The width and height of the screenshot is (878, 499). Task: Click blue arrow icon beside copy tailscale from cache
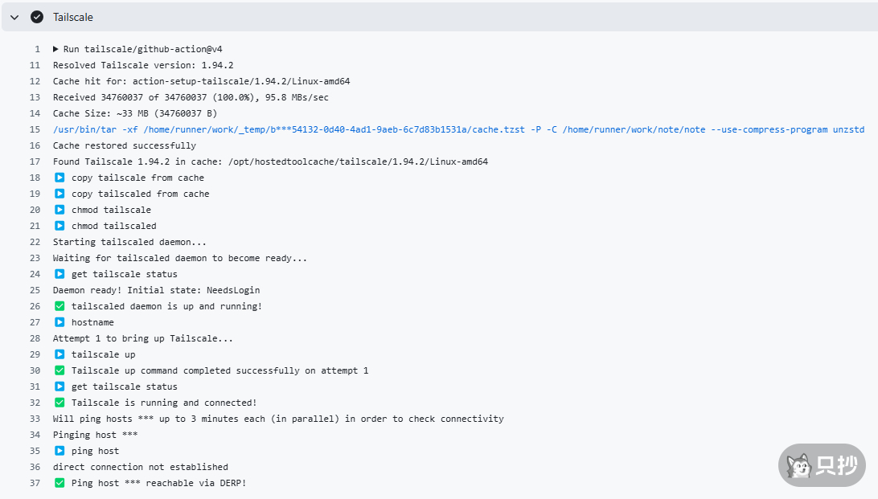[60, 178]
